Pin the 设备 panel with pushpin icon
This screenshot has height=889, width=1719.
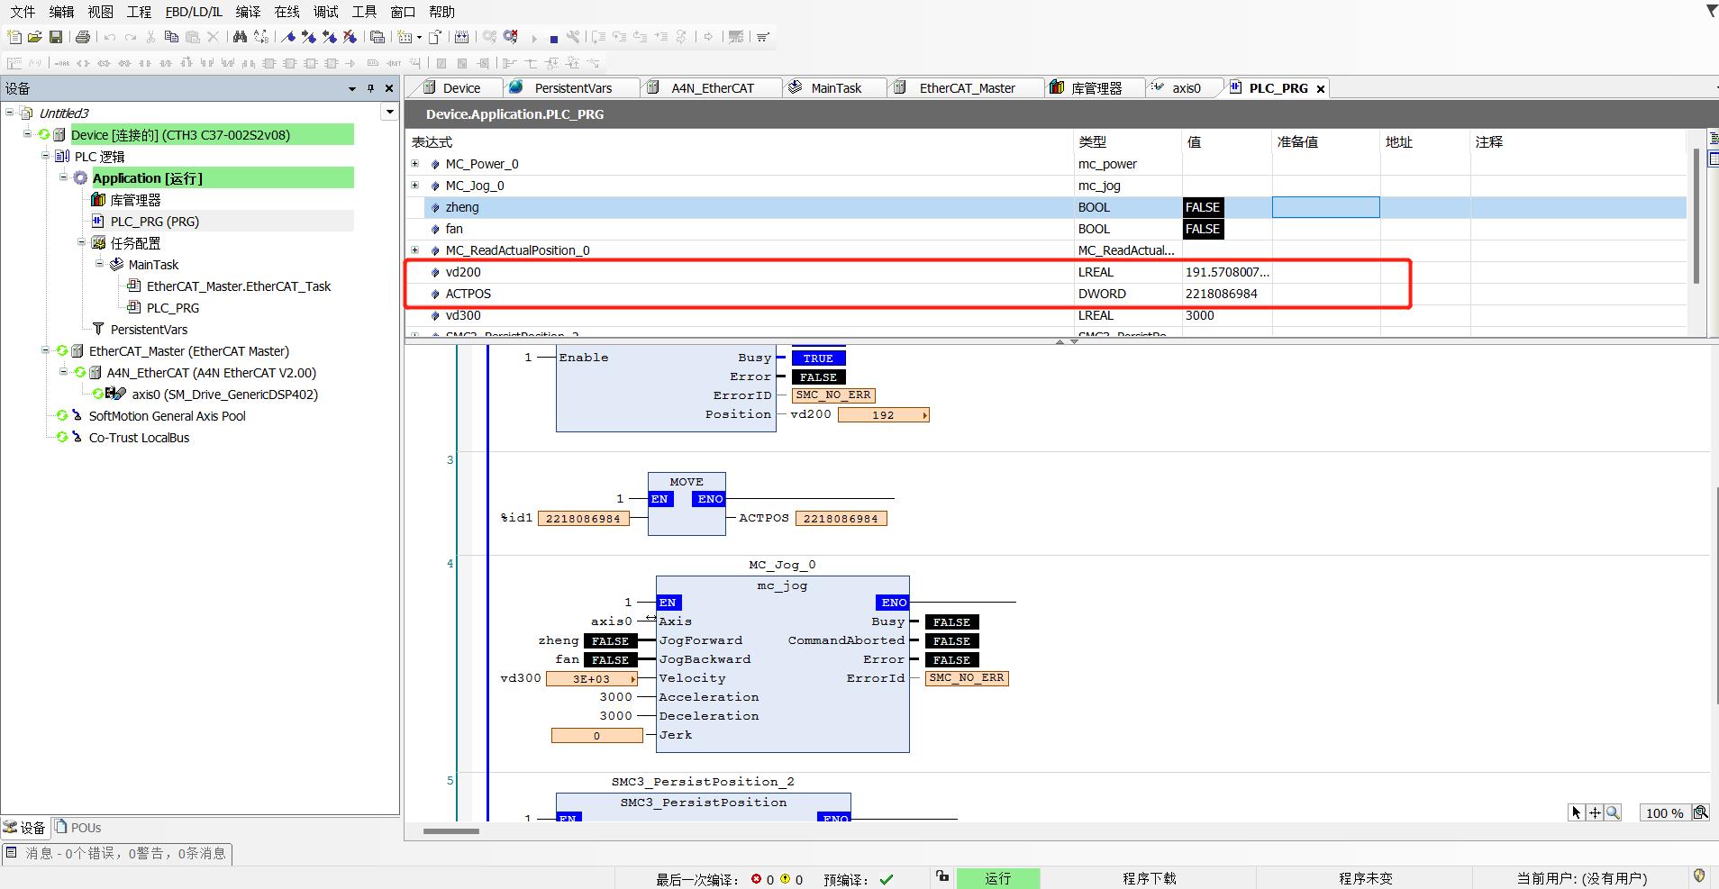[370, 88]
